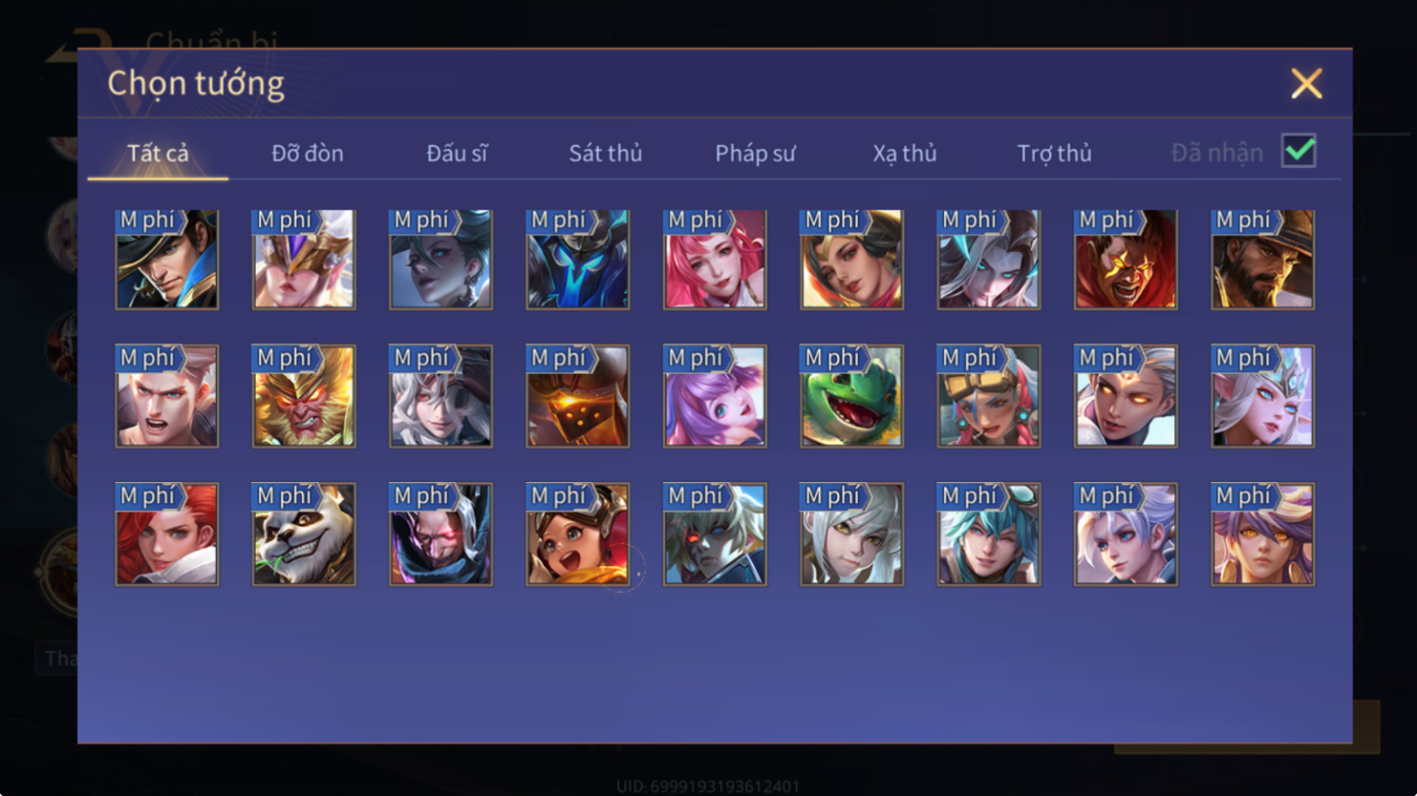Choose the panda hero portrait
This screenshot has height=796, width=1417.
304,534
